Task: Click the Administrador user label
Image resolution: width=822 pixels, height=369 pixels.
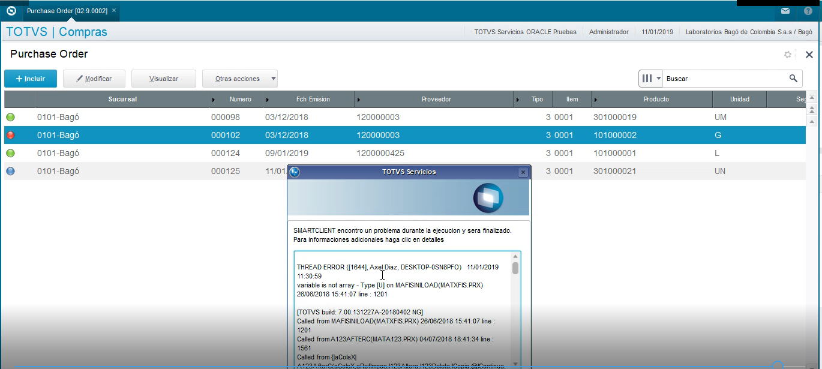Action: [x=609, y=32]
